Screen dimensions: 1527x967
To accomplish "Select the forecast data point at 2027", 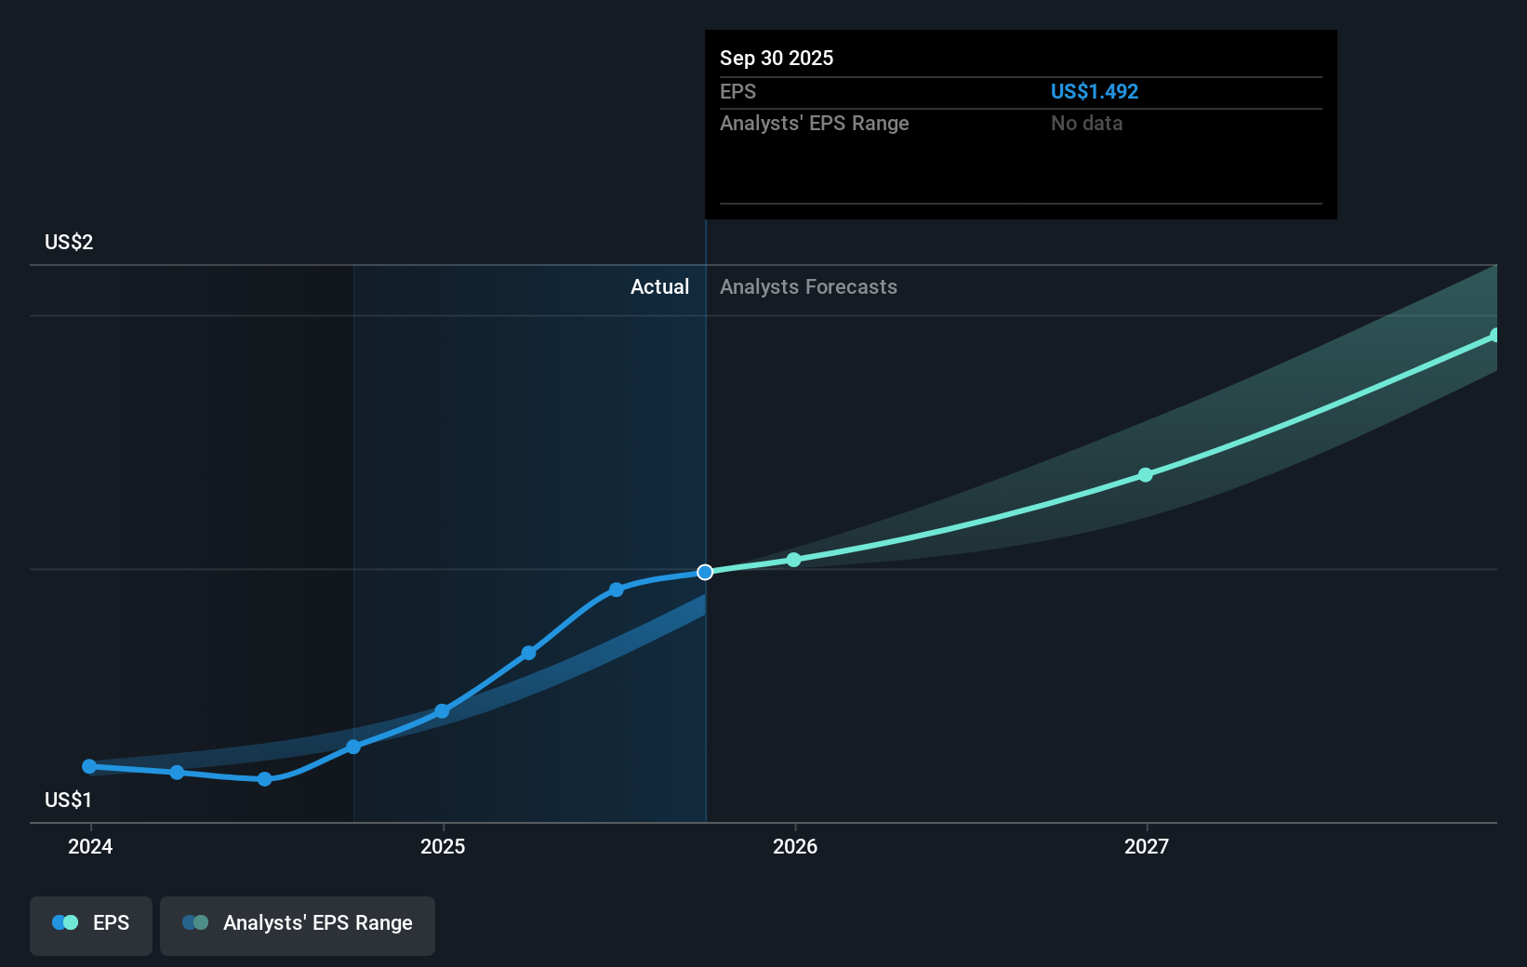I will 1146,475.
